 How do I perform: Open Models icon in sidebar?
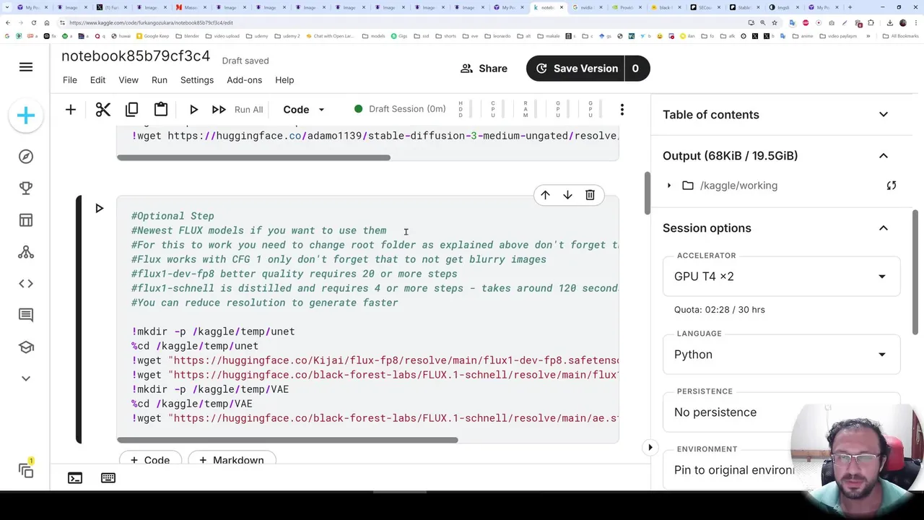click(x=26, y=252)
